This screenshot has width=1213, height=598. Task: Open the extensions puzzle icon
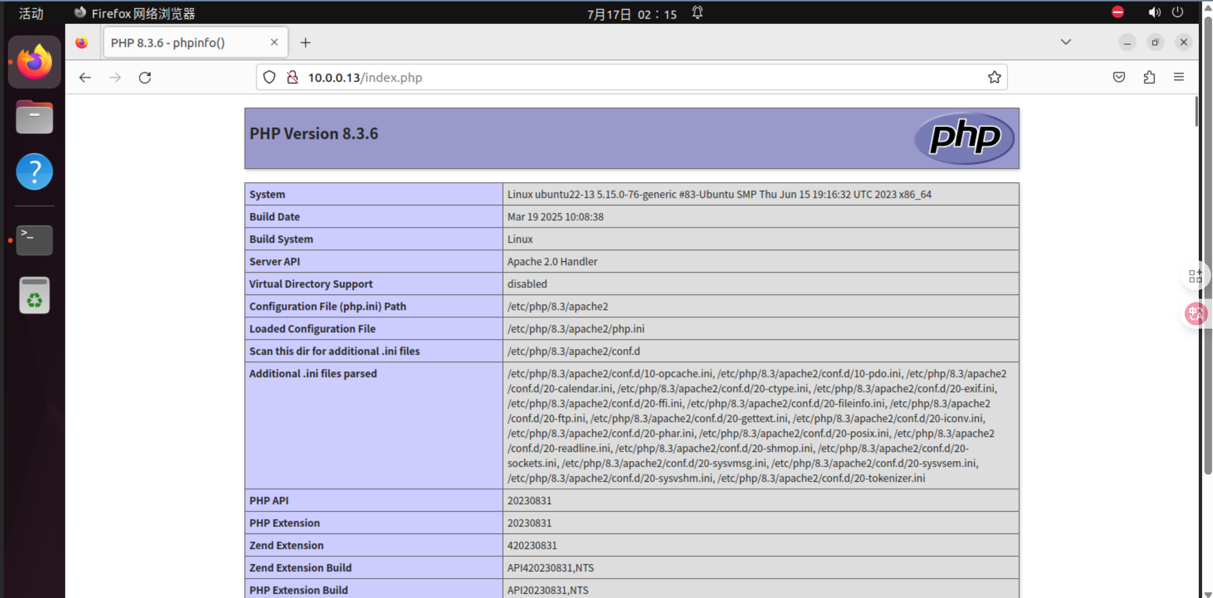point(1149,77)
